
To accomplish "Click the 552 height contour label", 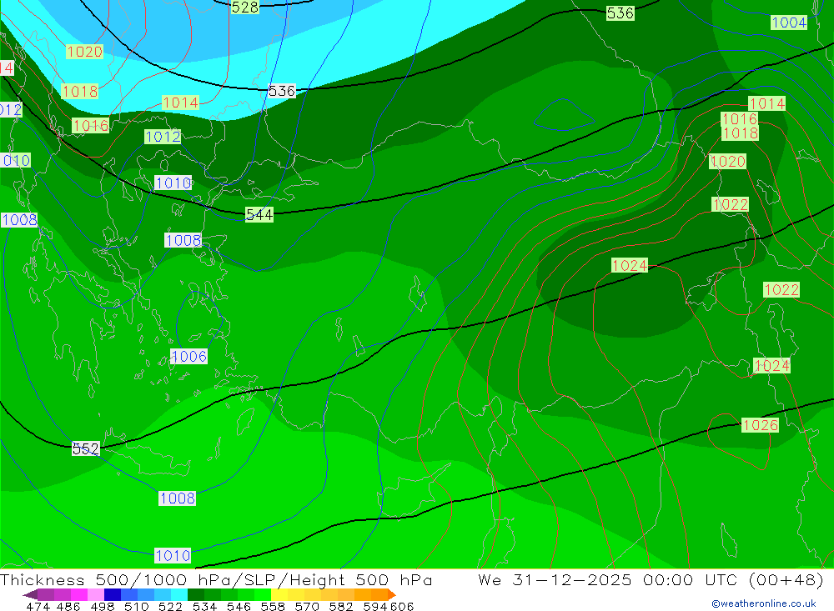I will [86, 448].
